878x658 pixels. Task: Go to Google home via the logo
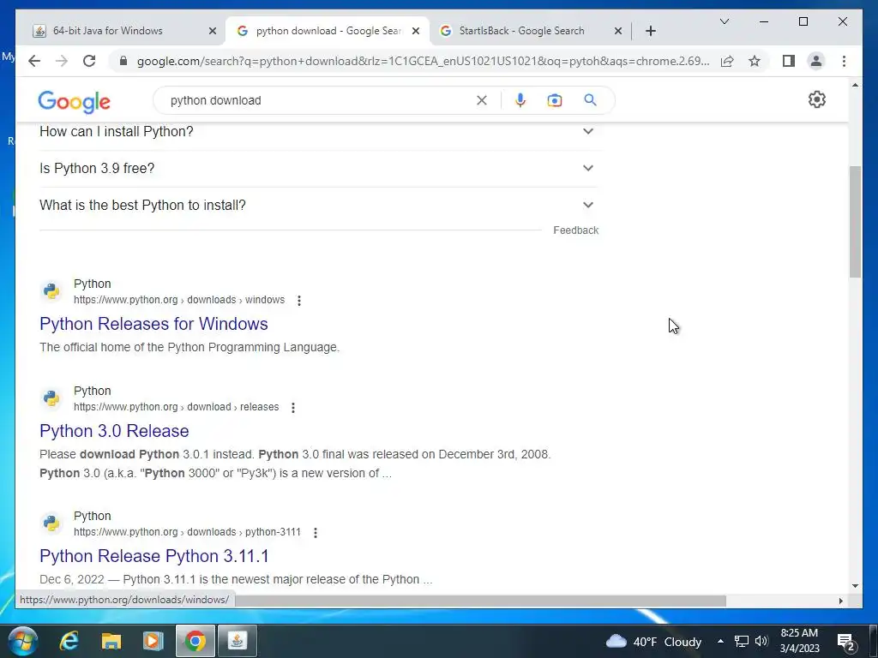click(x=74, y=102)
